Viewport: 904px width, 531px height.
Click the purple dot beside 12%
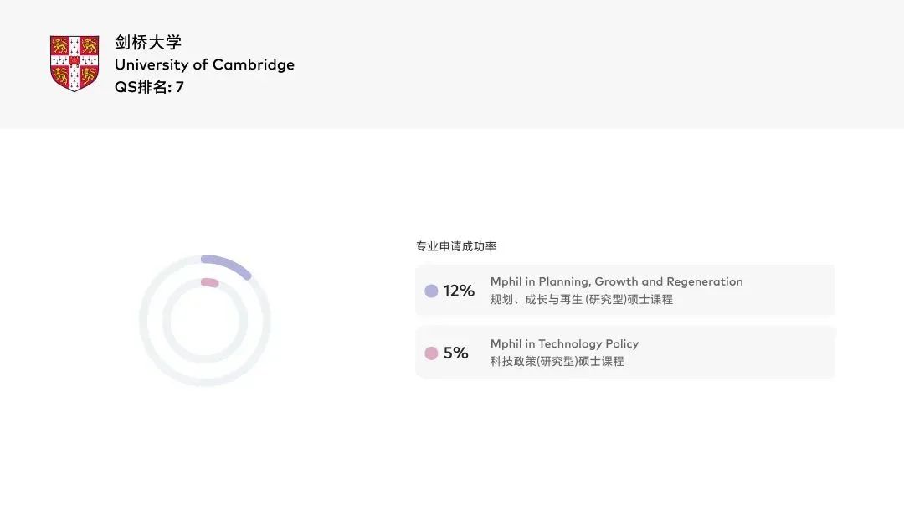point(431,291)
